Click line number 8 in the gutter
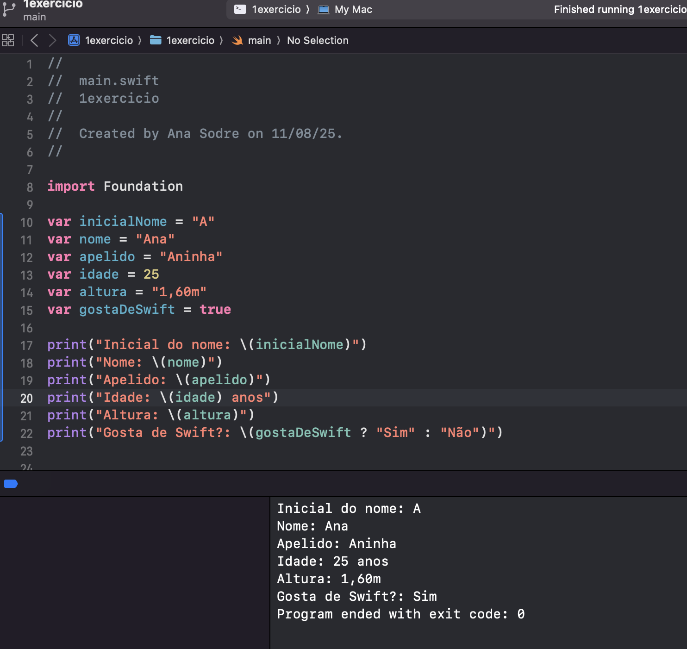Screen dimensions: 687x649 point(30,187)
